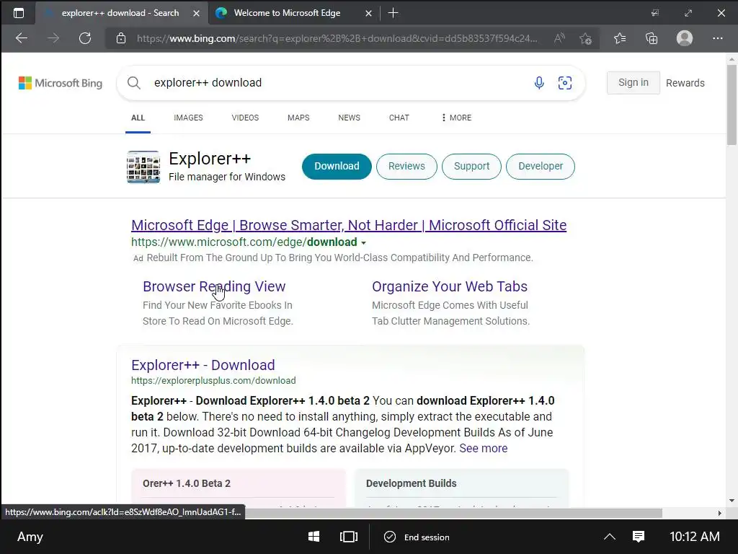Viewport: 738px width, 554px height.
Task: Click horizontal scrollbar right arrow
Action: (719, 513)
